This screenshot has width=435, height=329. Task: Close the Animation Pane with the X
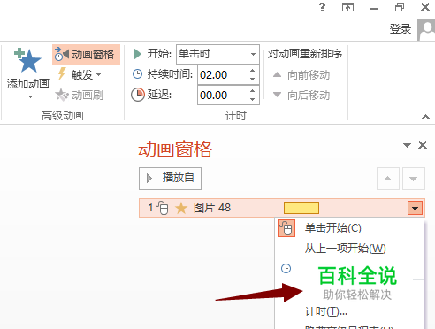[x=423, y=145]
